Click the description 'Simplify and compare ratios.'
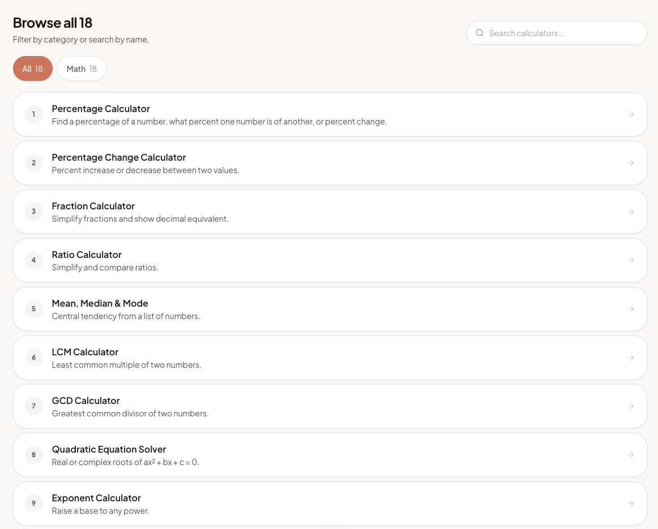The height and width of the screenshot is (529, 658). tap(105, 268)
